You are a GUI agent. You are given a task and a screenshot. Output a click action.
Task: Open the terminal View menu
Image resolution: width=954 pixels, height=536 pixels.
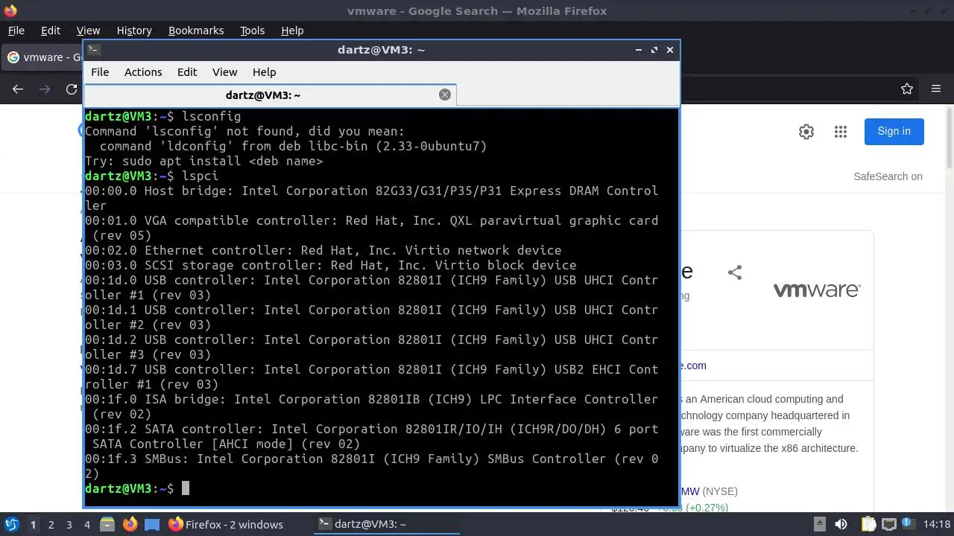click(x=224, y=72)
